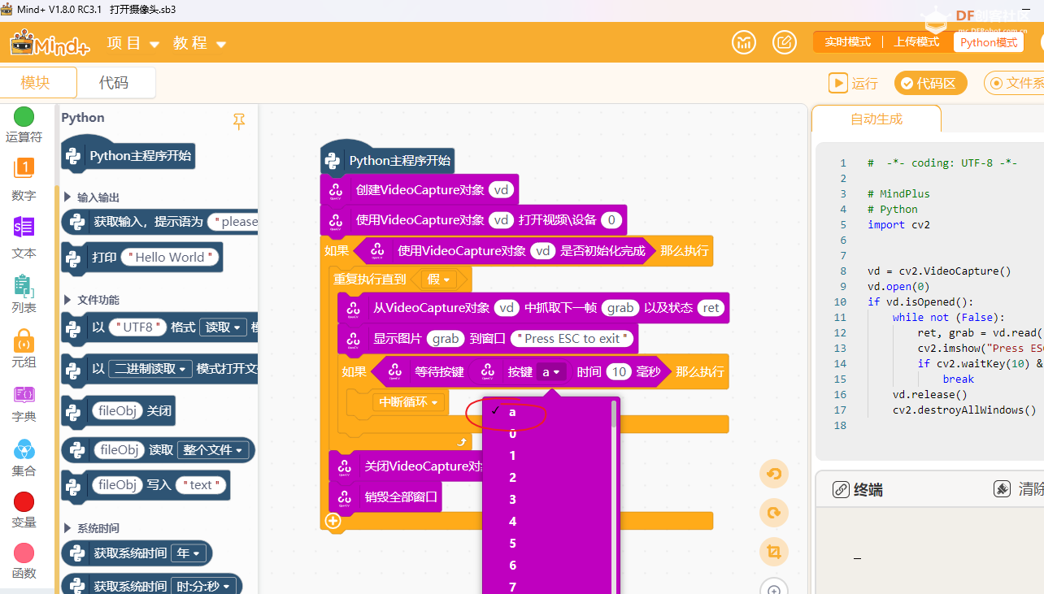
Task: Click the crop screenshot workspace icon
Action: coord(774,553)
